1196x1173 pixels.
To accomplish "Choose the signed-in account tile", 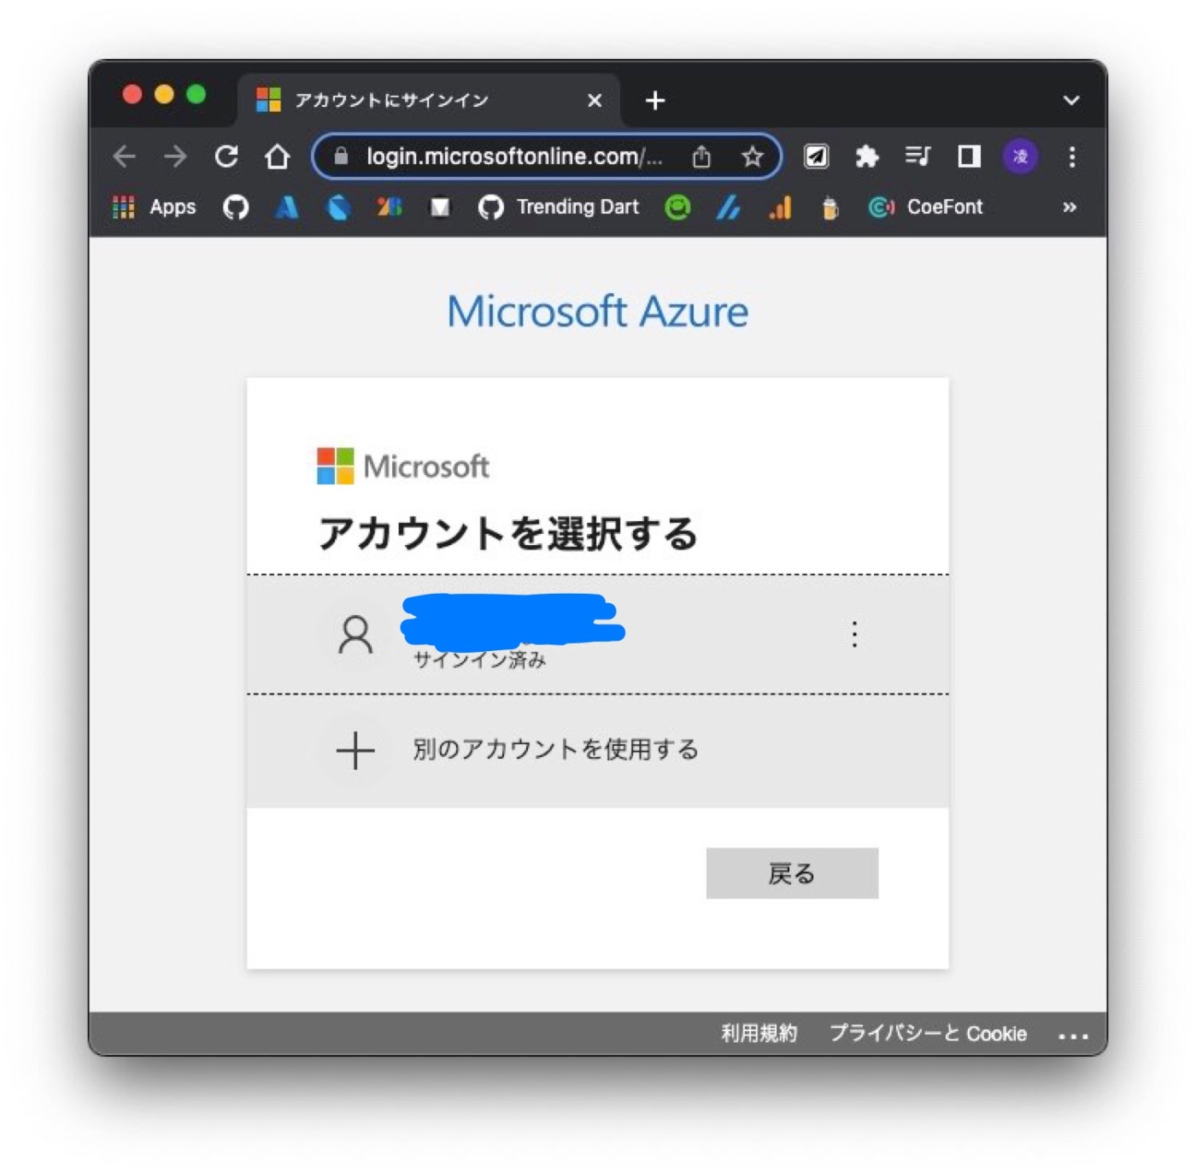I will click(x=597, y=635).
